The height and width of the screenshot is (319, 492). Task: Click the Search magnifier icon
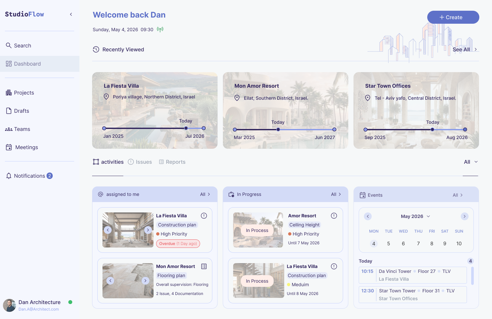[9, 45]
